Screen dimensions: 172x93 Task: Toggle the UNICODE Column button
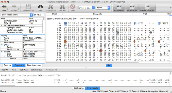click(x=147, y=8)
